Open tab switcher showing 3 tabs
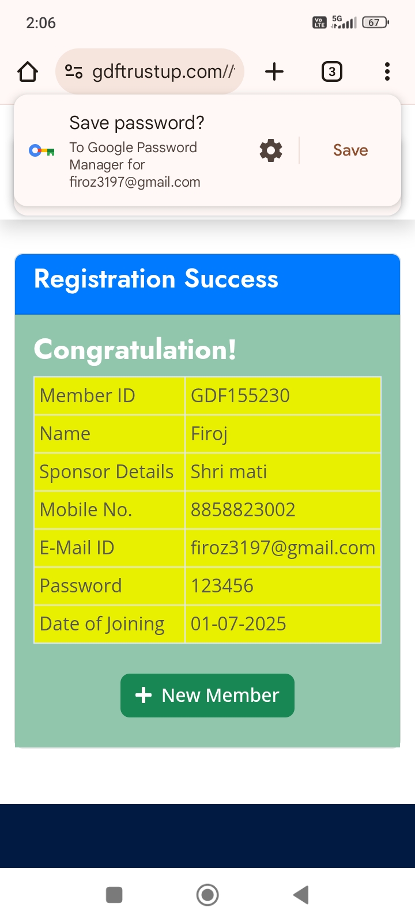Image resolution: width=415 pixels, height=922 pixels. click(331, 72)
